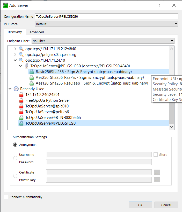This screenshot has width=182, height=212.
Task: Click red lock icon for FreeOpcUa Python Server
Action: pyautogui.click(x=21, y=100)
